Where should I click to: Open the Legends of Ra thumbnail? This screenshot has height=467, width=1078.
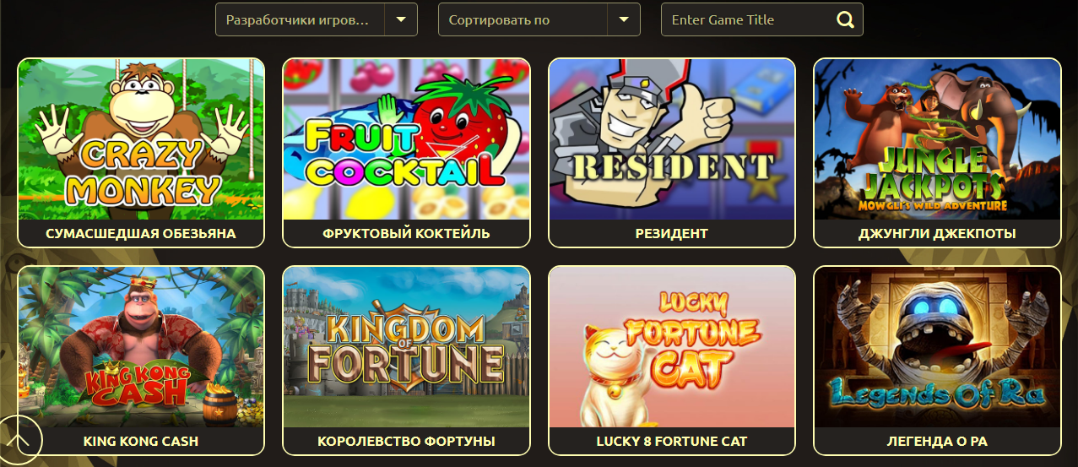click(x=937, y=347)
